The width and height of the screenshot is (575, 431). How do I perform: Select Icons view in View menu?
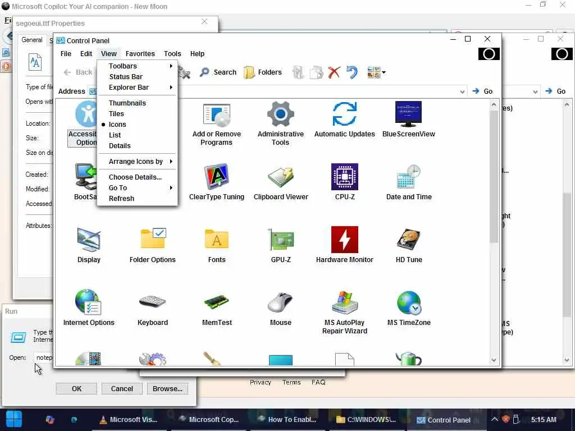[x=137, y=124]
